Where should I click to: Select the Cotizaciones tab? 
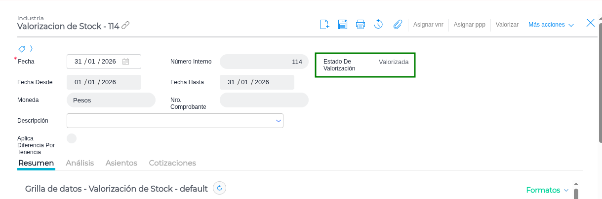(x=172, y=163)
